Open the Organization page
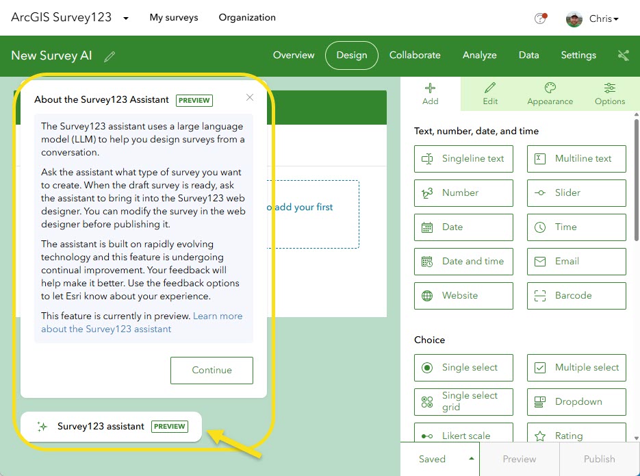 (247, 18)
